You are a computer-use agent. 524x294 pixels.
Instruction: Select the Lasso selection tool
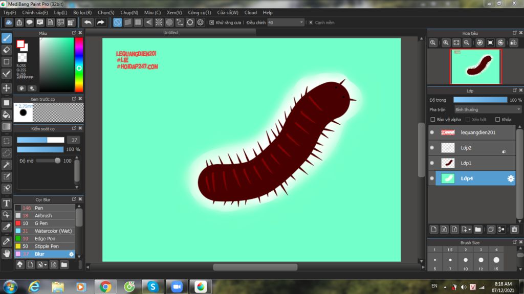(7, 153)
